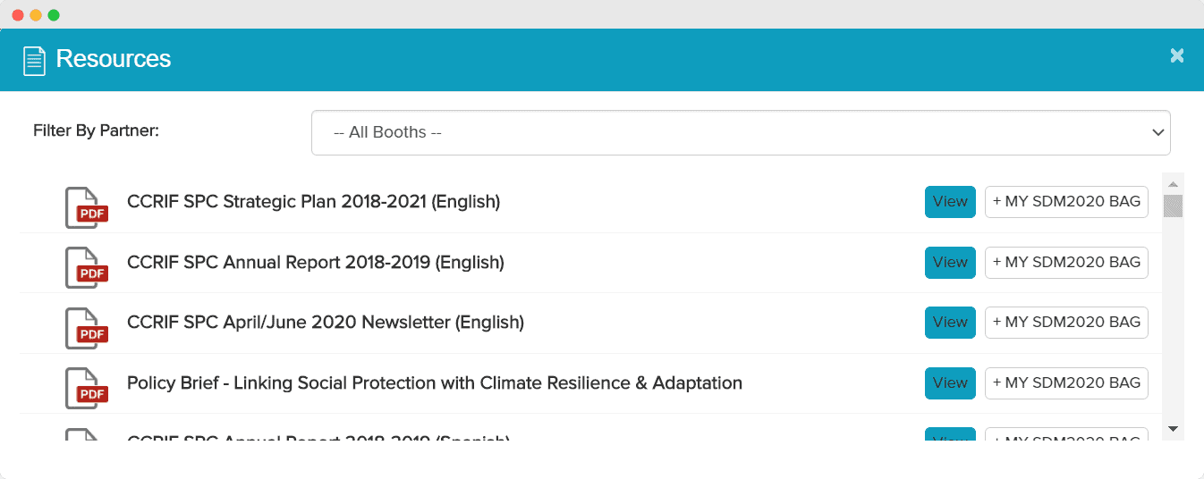Add Policy Brief to MY SDM2020 BAG

click(x=1066, y=382)
